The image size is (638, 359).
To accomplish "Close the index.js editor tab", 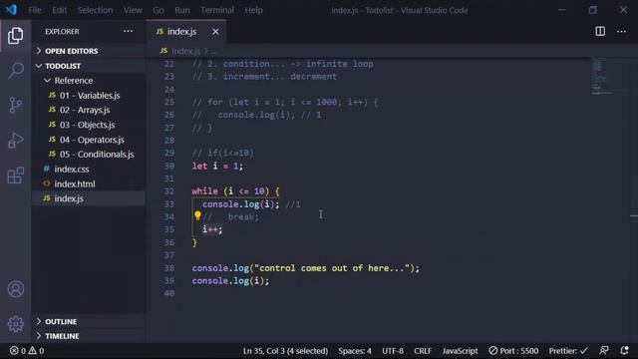I will (x=215, y=31).
